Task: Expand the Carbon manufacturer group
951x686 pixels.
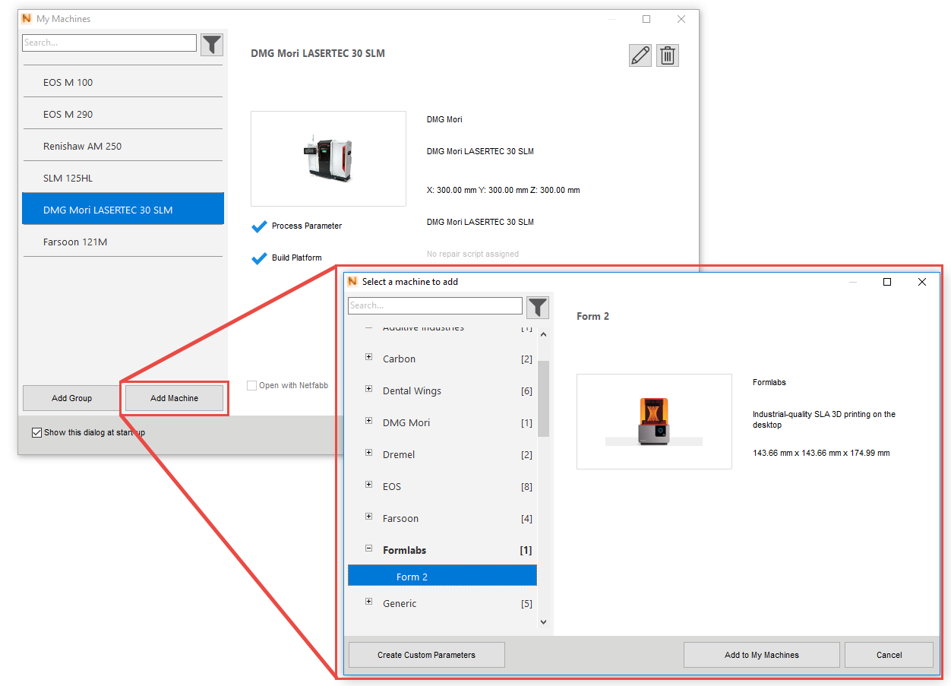Action: click(368, 357)
